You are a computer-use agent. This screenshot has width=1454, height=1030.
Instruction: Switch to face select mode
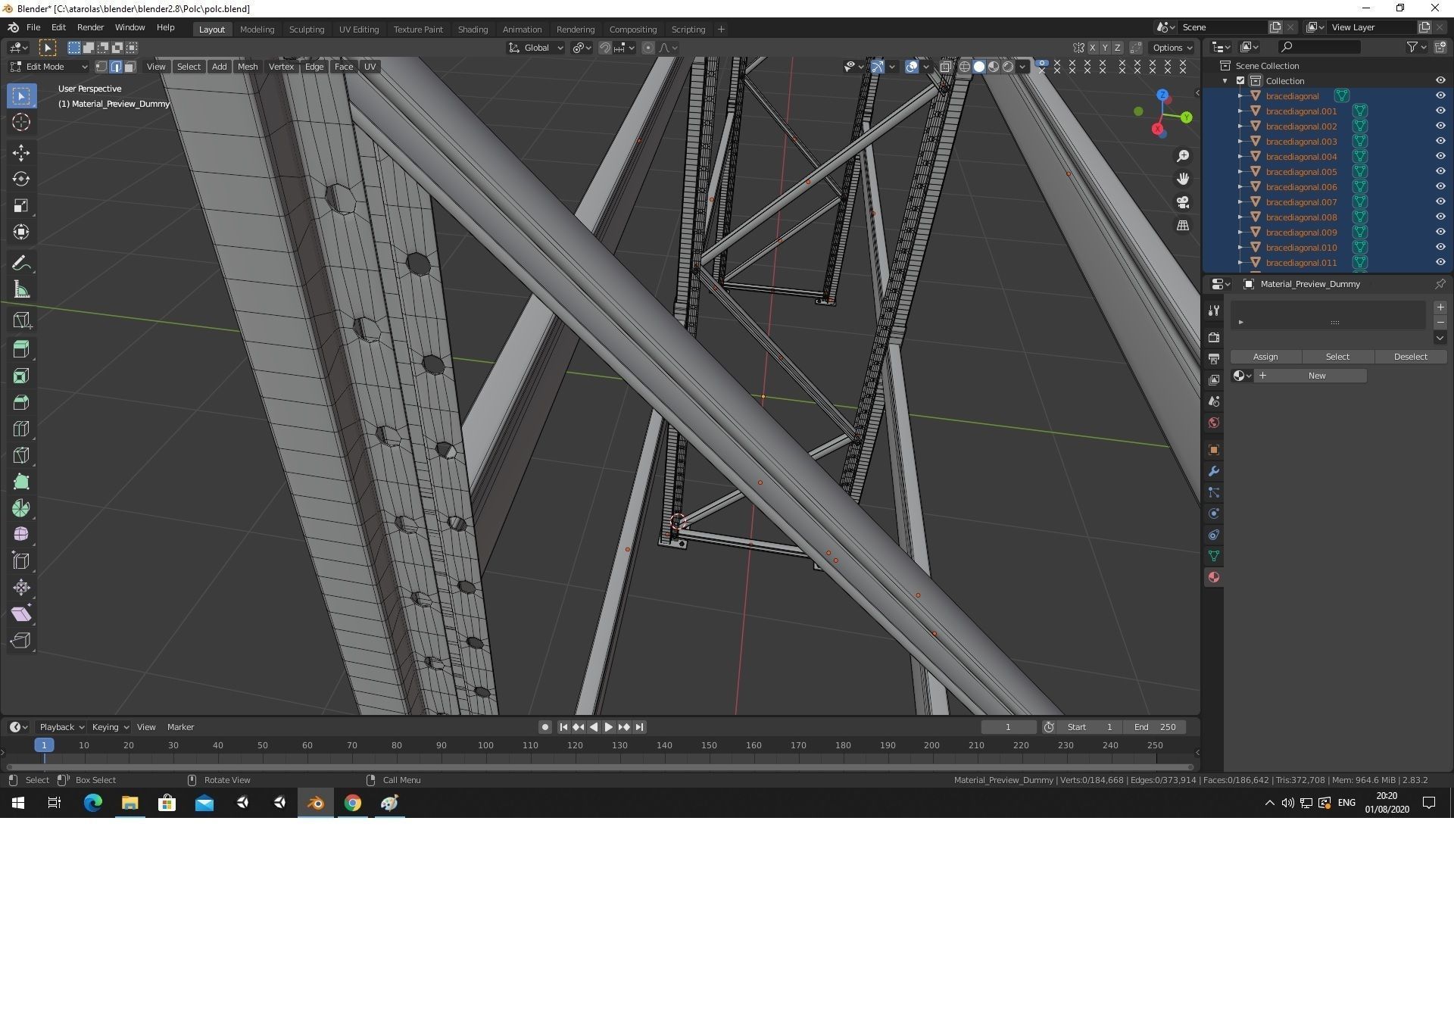(x=129, y=67)
